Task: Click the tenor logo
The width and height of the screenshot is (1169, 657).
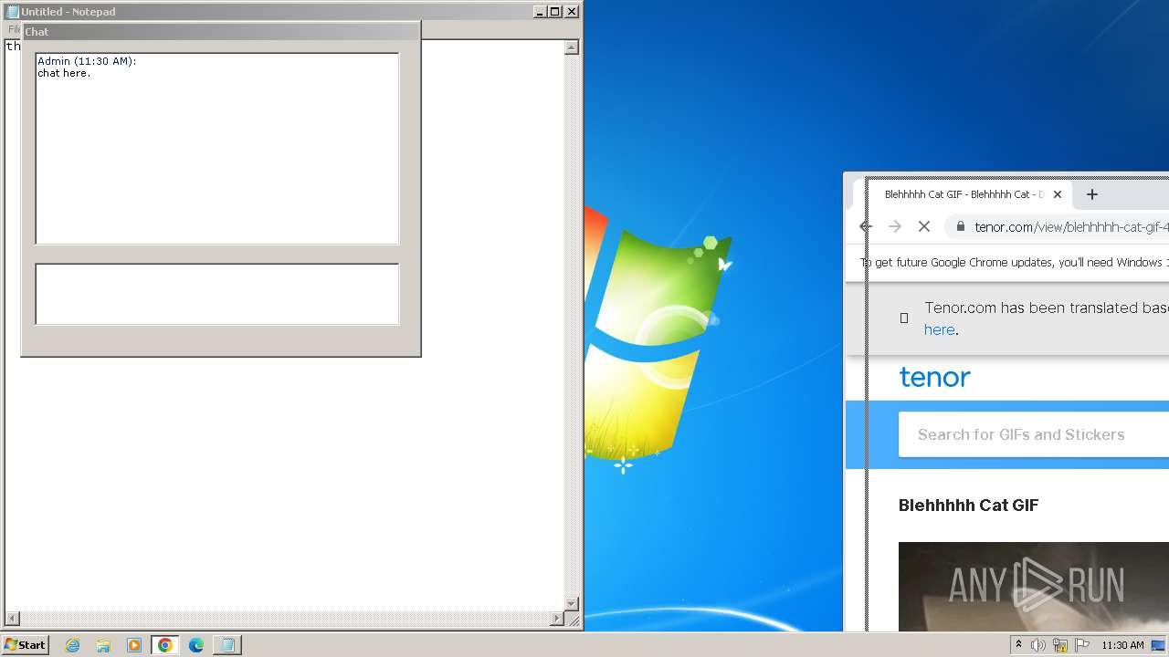Action: tap(934, 377)
